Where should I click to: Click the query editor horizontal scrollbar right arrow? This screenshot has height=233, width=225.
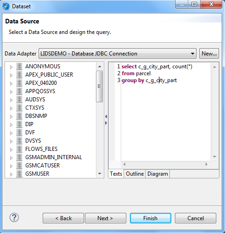click(x=207, y=164)
